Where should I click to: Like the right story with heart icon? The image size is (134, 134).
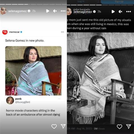point(120,127)
